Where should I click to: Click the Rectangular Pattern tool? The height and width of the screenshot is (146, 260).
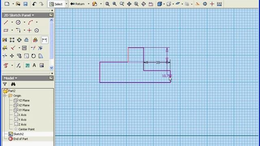12,40
